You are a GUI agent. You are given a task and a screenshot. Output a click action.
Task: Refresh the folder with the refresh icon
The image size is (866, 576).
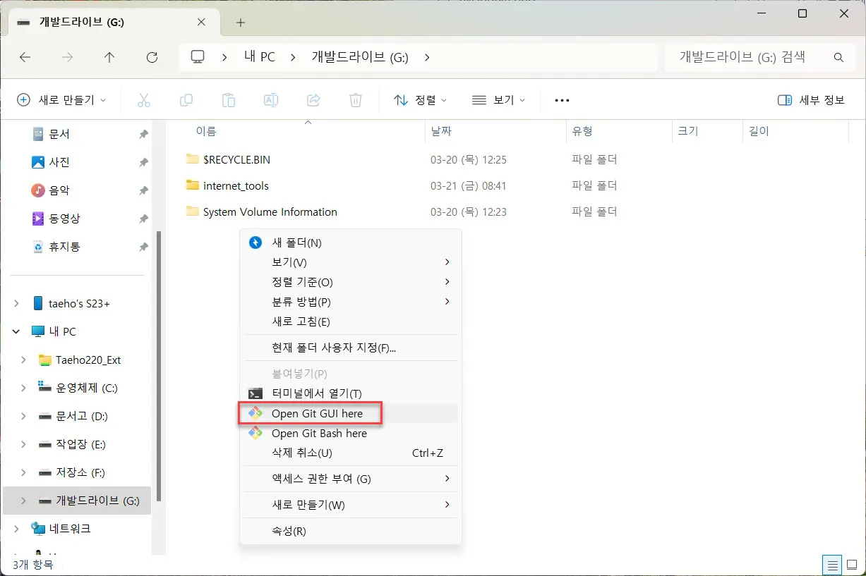point(152,57)
